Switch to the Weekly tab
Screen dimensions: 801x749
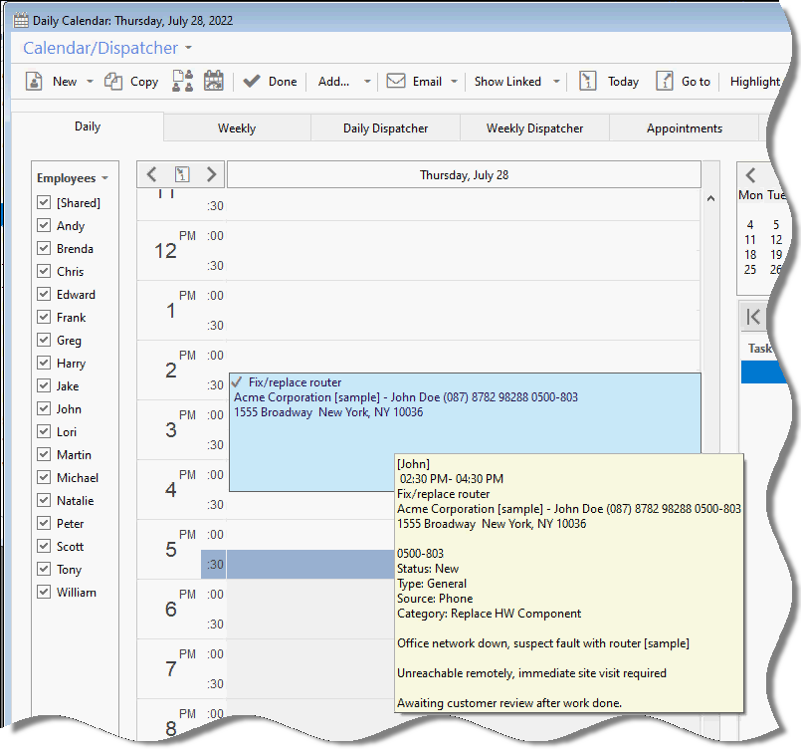pos(237,127)
